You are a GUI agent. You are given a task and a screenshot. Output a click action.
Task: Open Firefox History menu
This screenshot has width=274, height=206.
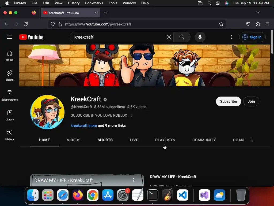tap(74, 3)
